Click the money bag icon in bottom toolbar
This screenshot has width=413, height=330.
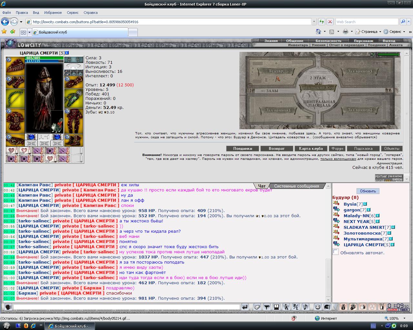point(343,307)
